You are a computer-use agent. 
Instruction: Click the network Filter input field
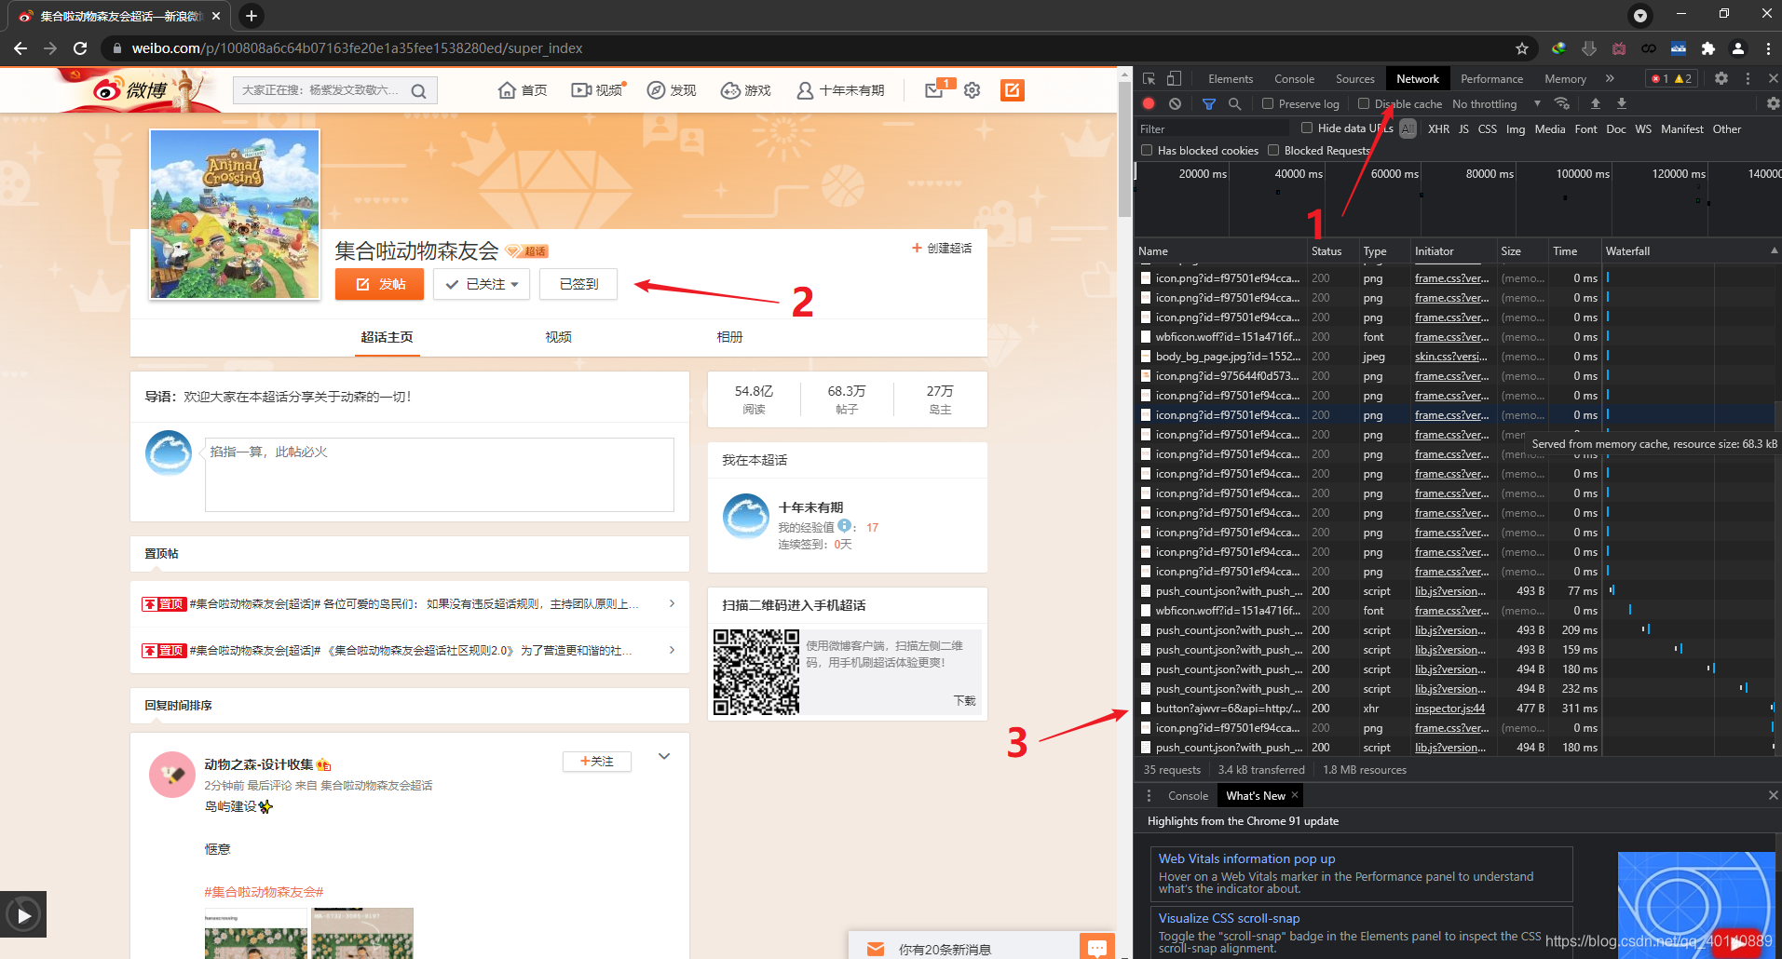pos(1213,129)
